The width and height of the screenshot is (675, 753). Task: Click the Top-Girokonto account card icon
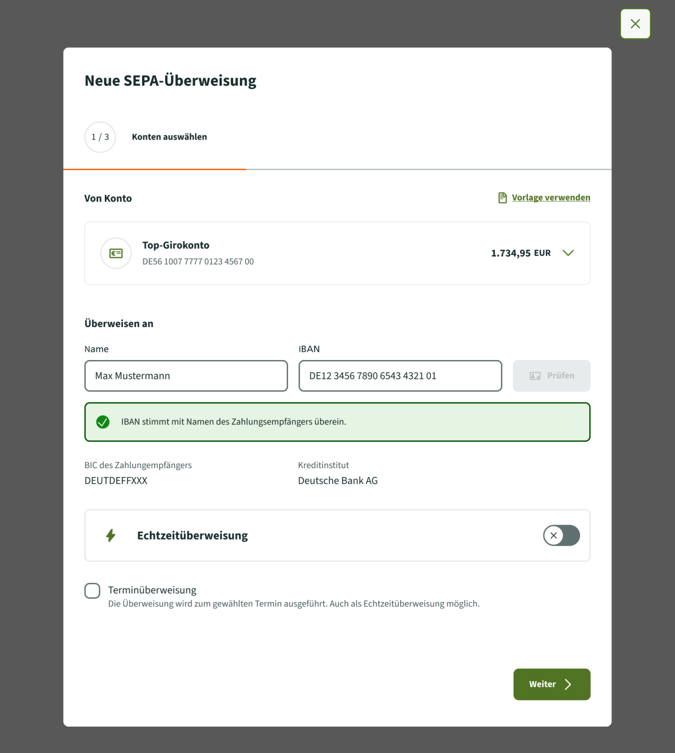(116, 253)
